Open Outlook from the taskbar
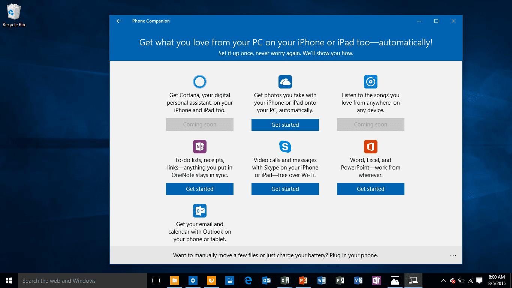 266,280
